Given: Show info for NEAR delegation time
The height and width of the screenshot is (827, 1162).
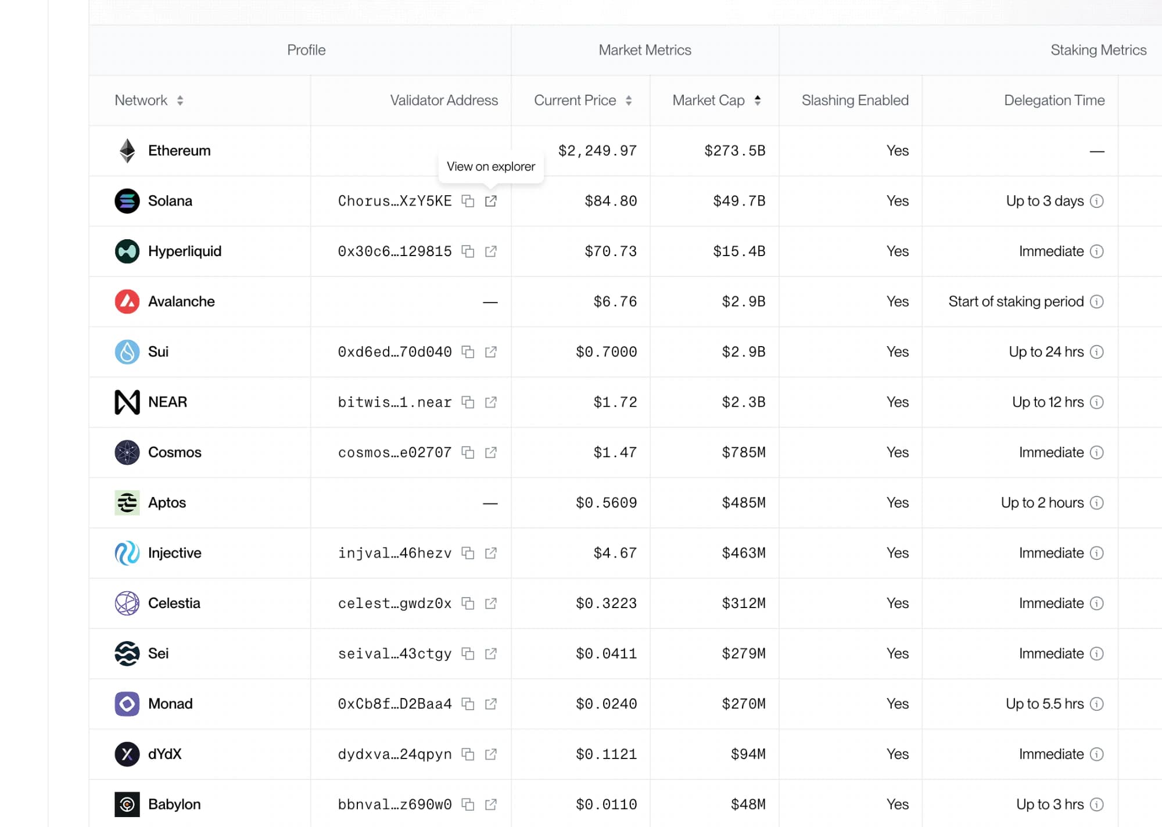Looking at the screenshot, I should pyautogui.click(x=1097, y=402).
